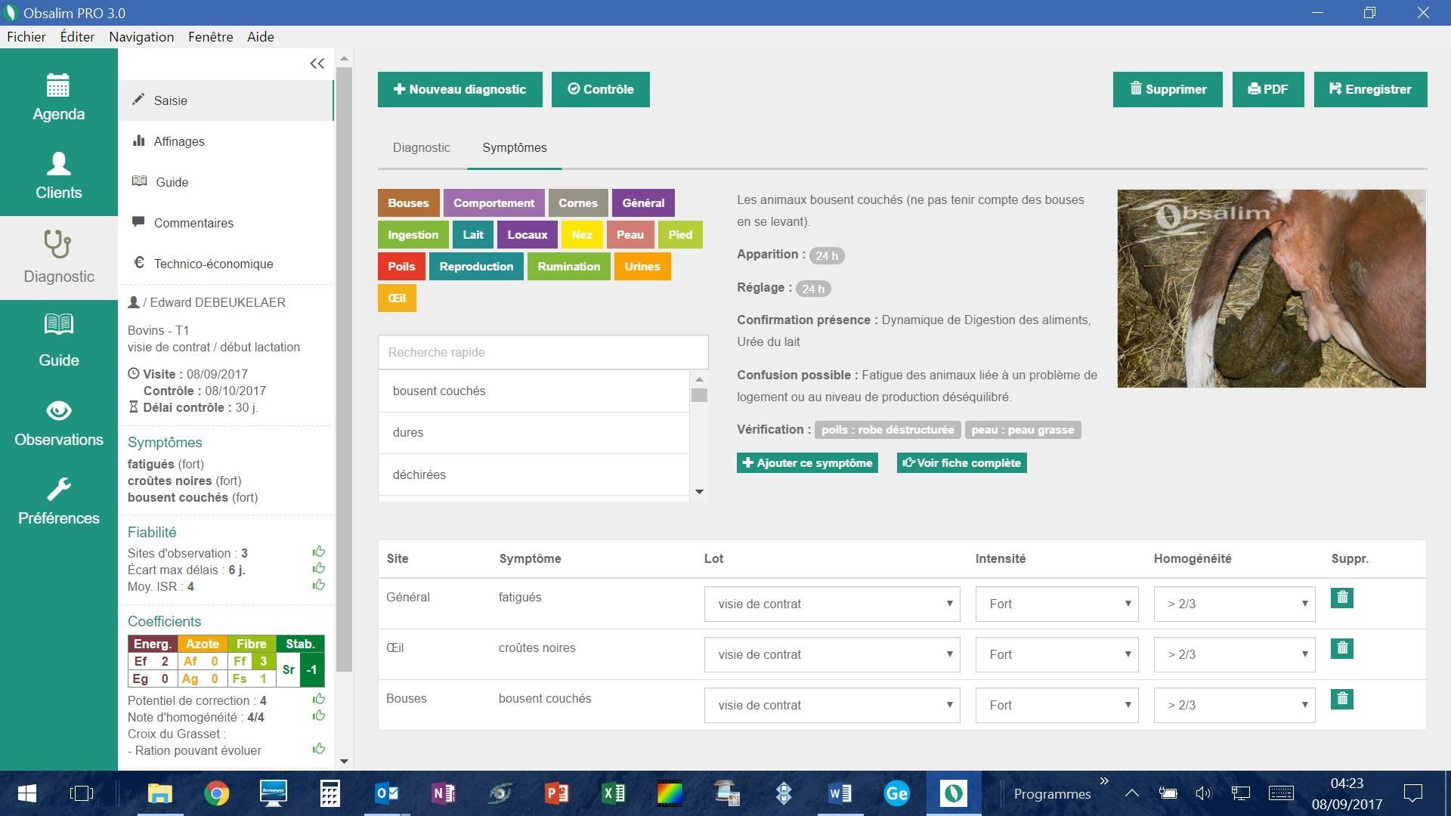Click the Recherche rapide search field
This screenshot has width=1451, height=816.
(x=543, y=352)
